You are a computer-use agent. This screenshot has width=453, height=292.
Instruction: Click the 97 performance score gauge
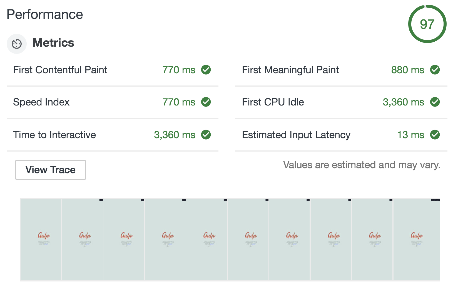pos(427,24)
